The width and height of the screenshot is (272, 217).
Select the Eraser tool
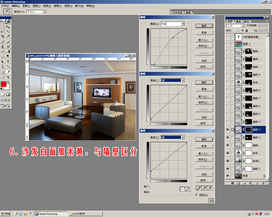[3, 51]
